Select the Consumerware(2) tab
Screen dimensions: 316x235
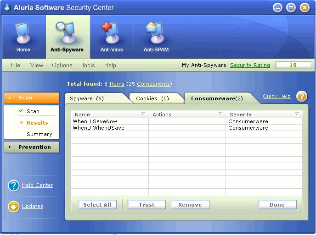tap(220, 98)
